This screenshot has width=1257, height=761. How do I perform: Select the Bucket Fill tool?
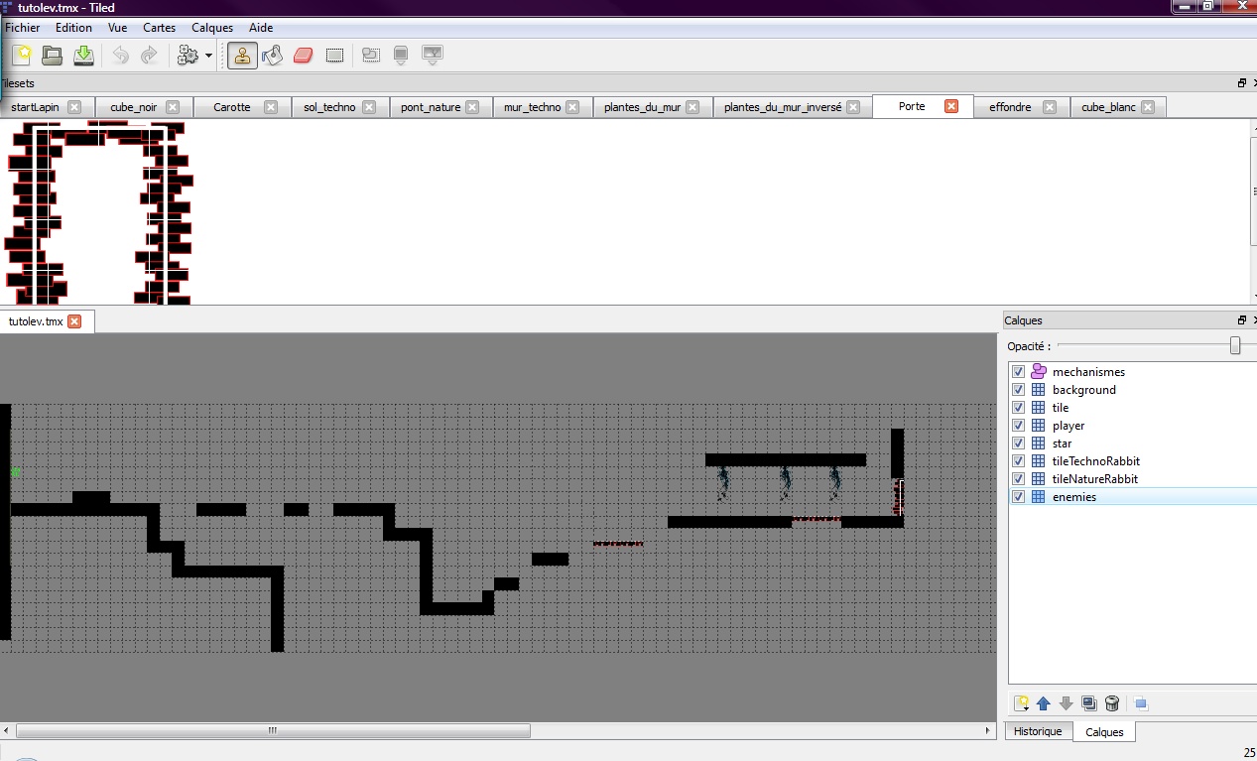(273, 56)
